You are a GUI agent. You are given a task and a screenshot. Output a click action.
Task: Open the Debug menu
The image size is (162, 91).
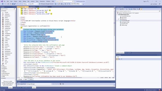(x=24, y=1)
